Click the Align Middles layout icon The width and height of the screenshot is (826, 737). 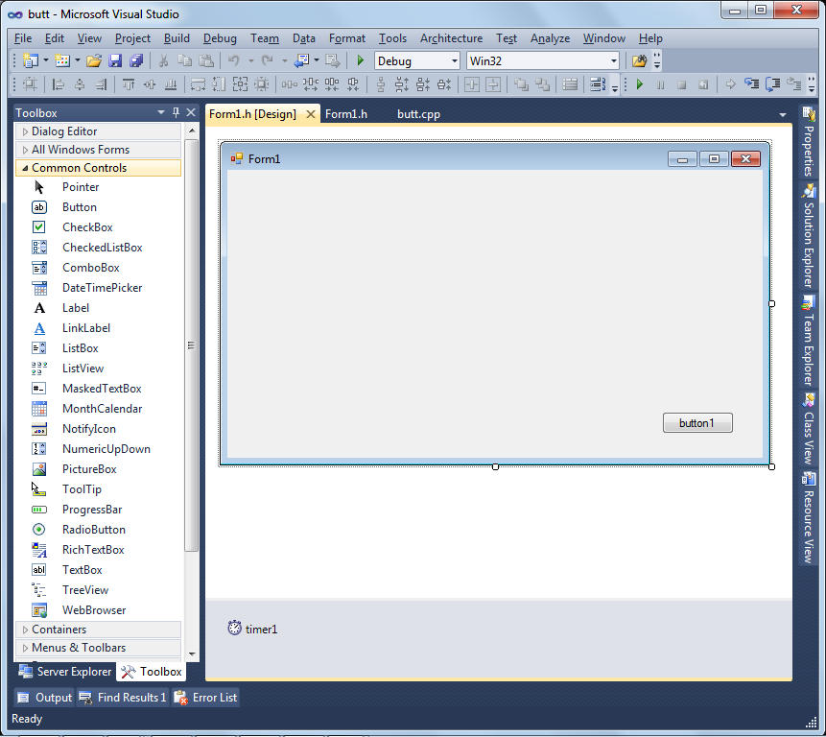(150, 84)
